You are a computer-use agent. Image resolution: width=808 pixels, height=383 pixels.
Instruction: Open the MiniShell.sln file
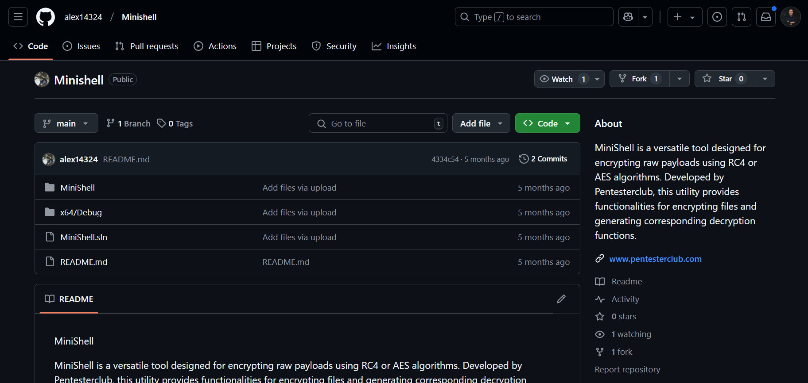(84, 237)
